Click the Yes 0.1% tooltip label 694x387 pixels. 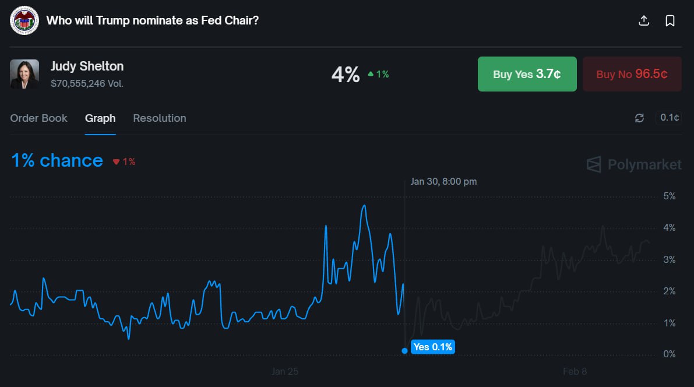pos(432,347)
